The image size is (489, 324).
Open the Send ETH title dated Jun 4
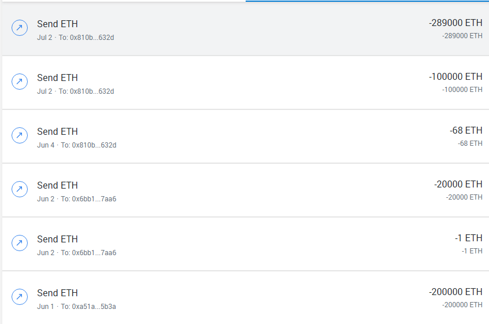pos(57,131)
